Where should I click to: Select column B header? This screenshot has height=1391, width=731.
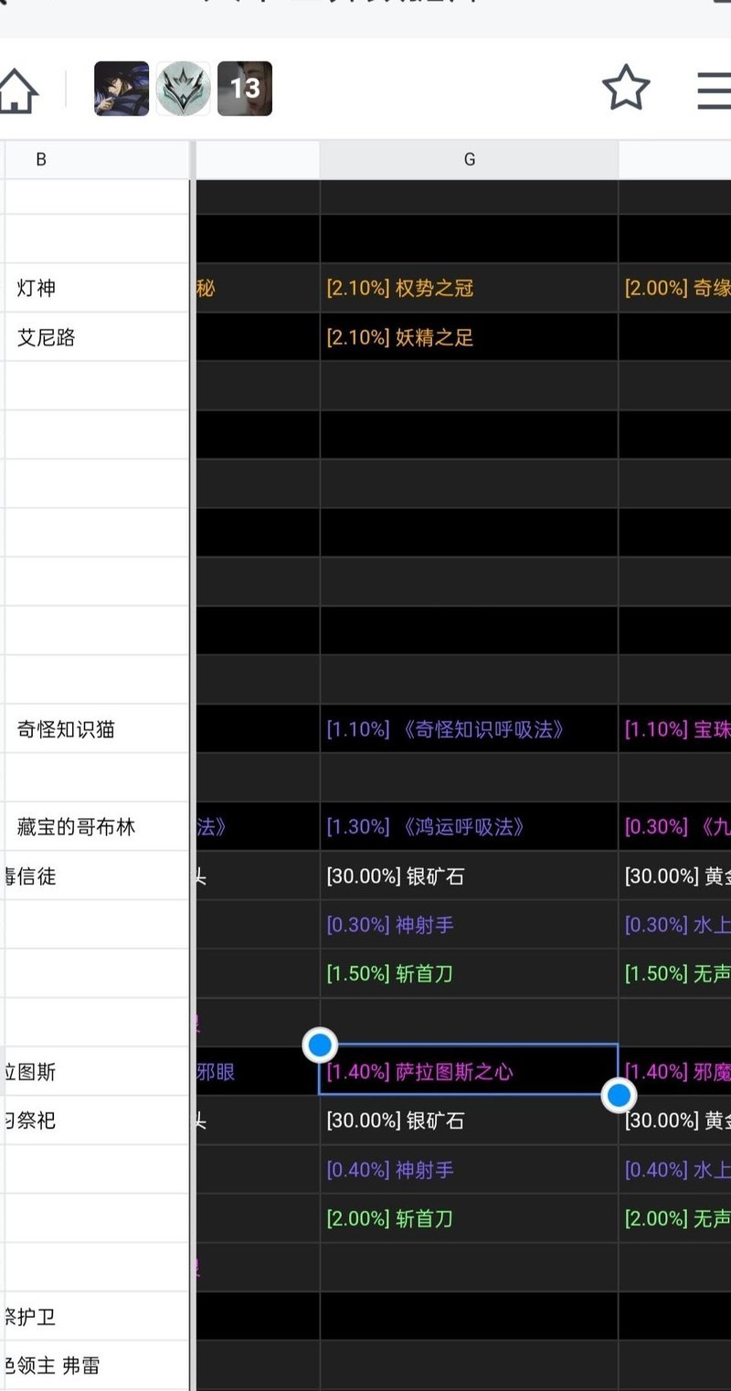pos(41,160)
